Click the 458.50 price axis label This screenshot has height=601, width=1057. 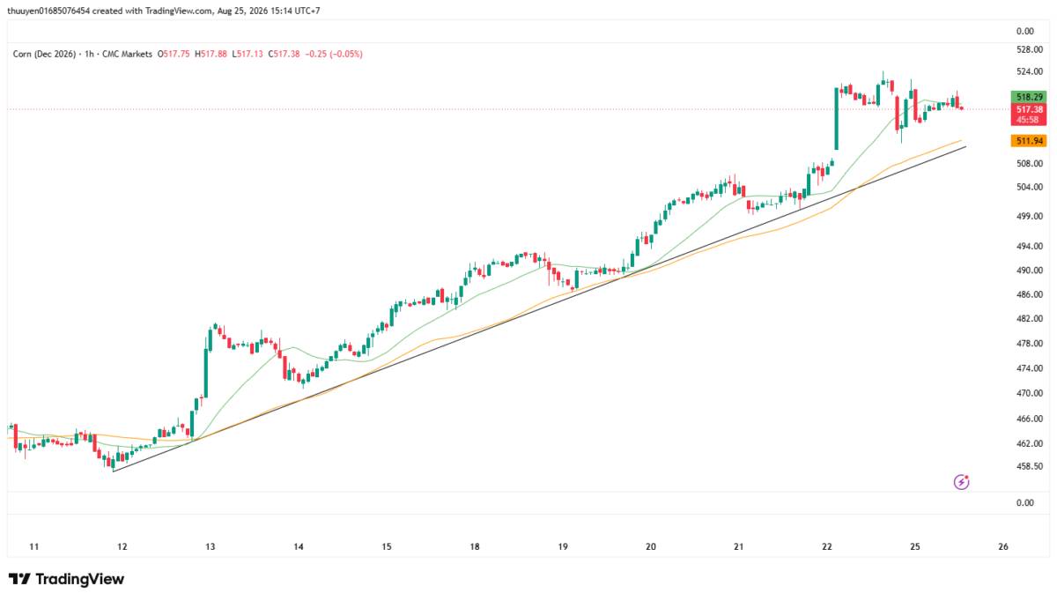(x=1030, y=466)
